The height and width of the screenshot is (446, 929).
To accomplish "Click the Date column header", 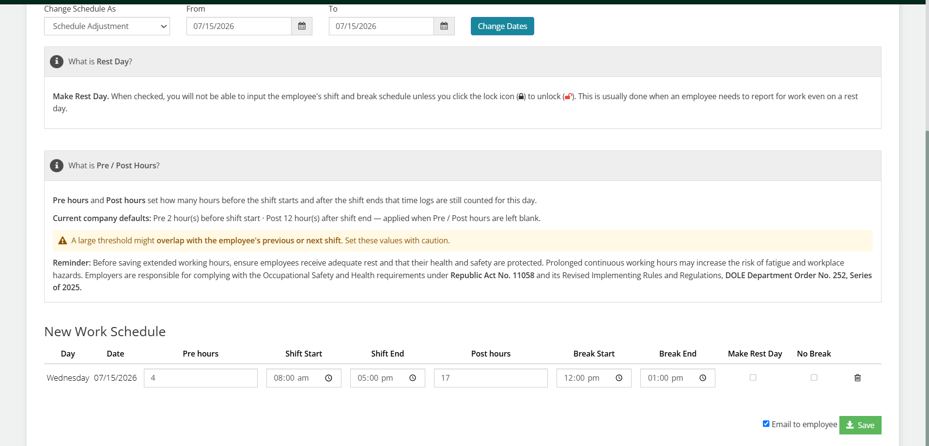I will pos(115,354).
